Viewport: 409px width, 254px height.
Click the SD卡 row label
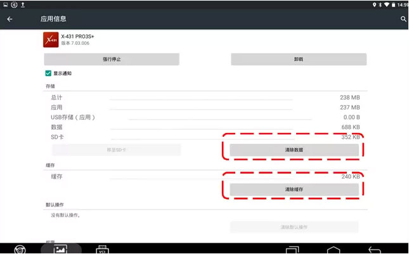click(57, 137)
